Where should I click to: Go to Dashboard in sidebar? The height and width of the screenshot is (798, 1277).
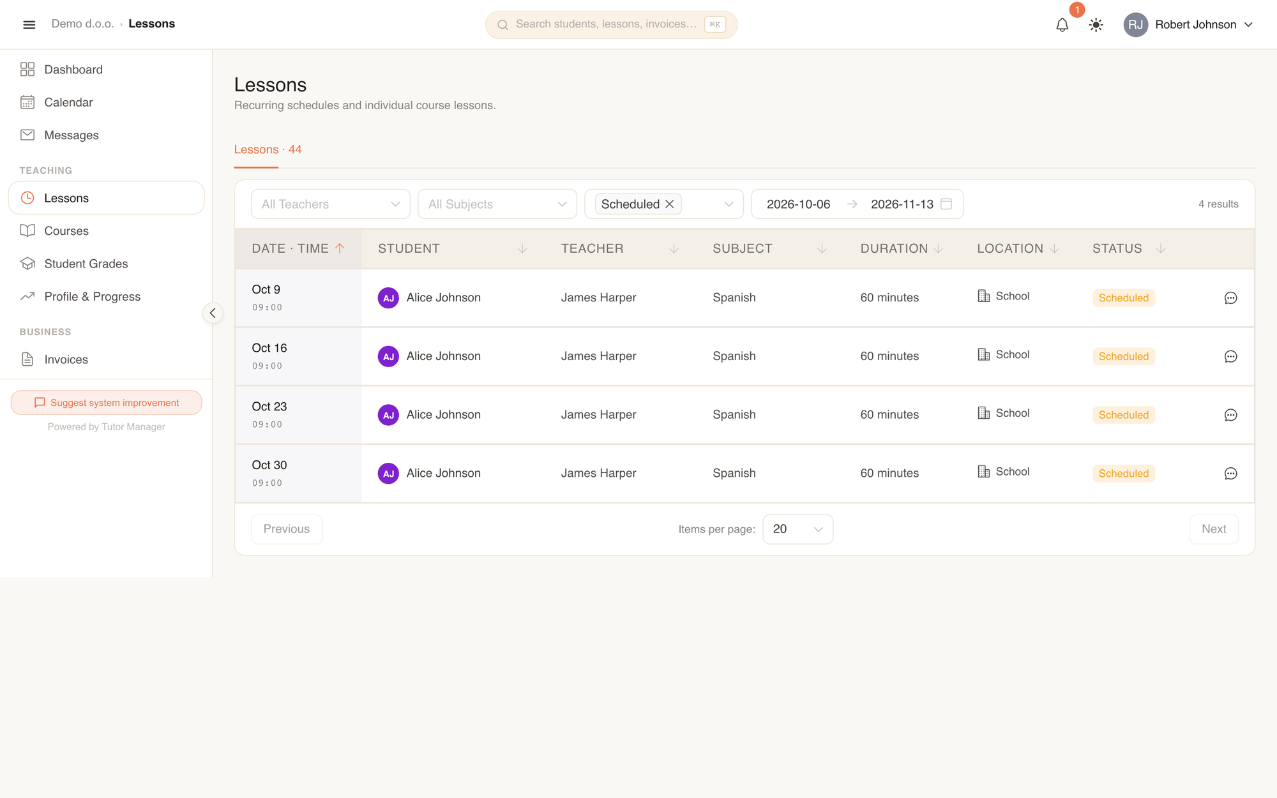pyautogui.click(x=106, y=70)
